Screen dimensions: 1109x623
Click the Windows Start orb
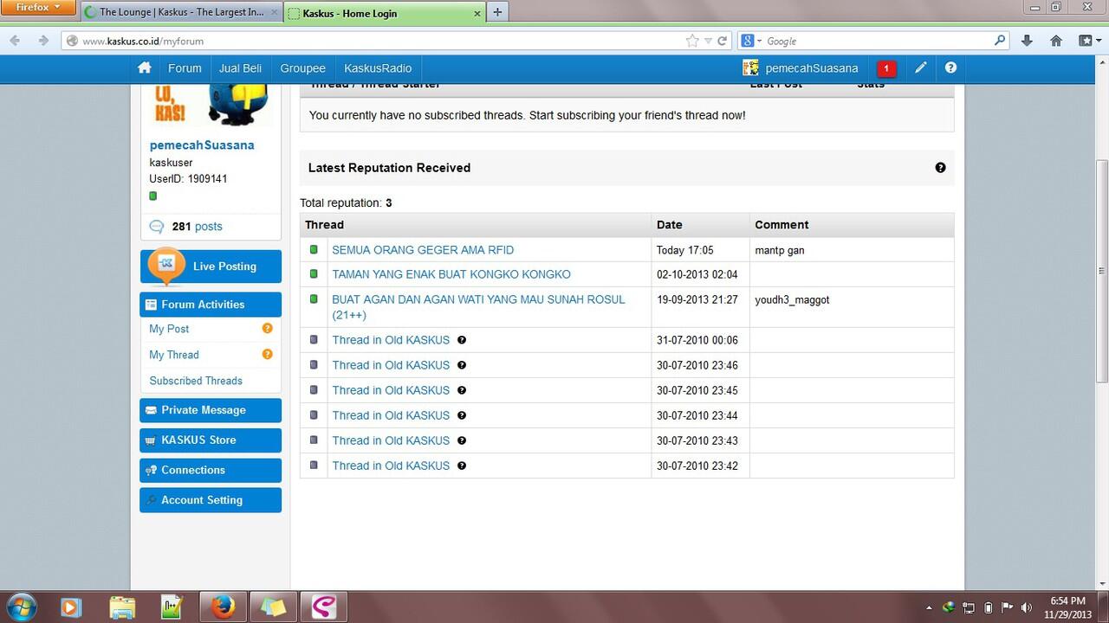(21, 607)
